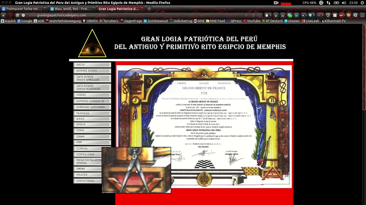
Task: Open the LiveLeak bookmark
Action: tap(311, 21)
